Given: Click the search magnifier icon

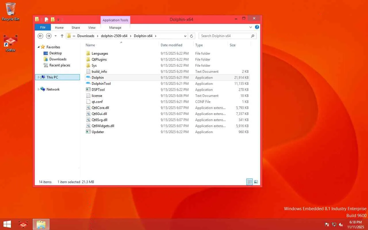Looking at the screenshot, I should coord(253,36).
